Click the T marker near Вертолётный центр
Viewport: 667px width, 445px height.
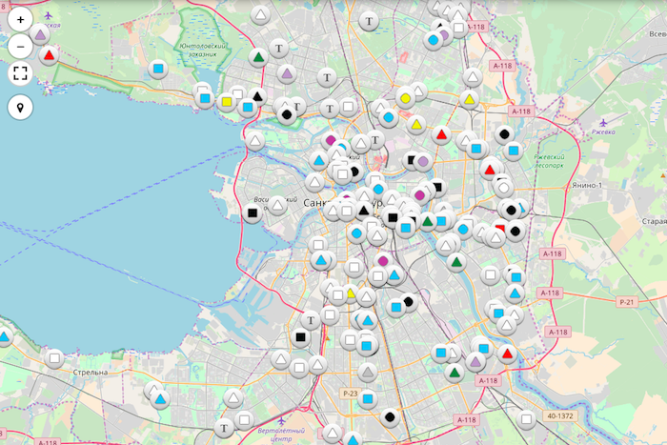pyautogui.click(x=224, y=427)
